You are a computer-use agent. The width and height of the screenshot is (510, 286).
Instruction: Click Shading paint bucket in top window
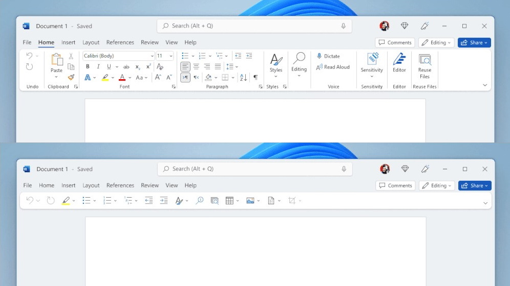[208, 77]
